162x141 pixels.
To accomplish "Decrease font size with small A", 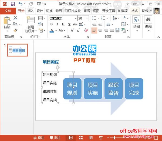I will (78, 31).
